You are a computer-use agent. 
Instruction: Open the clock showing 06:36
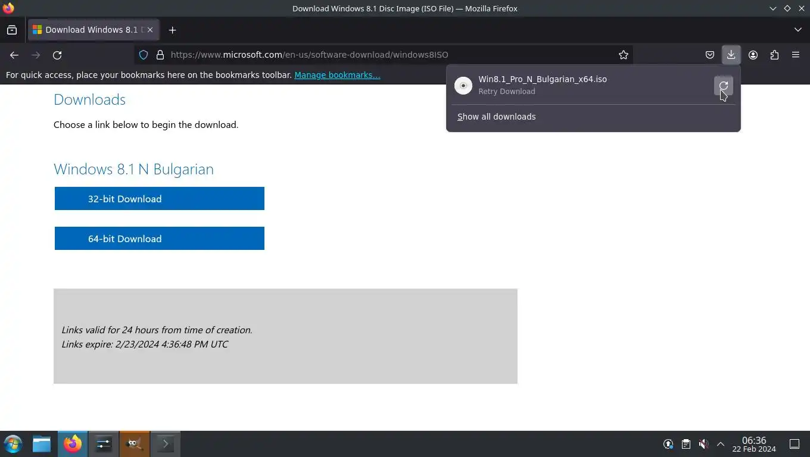coord(754,444)
